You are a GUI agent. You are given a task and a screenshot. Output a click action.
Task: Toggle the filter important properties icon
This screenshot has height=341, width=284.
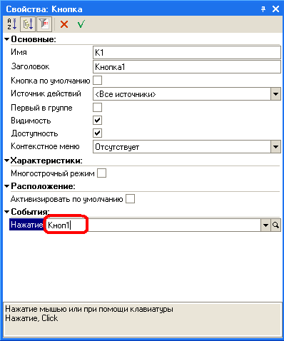(x=44, y=24)
